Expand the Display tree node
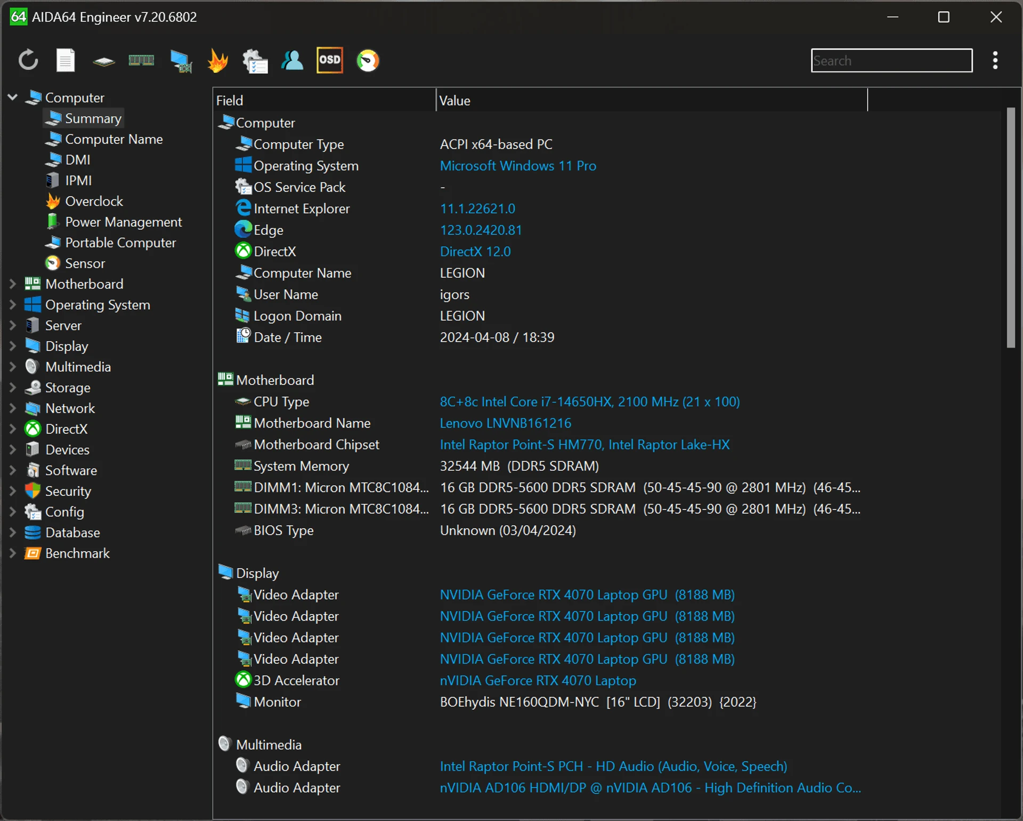 13,347
